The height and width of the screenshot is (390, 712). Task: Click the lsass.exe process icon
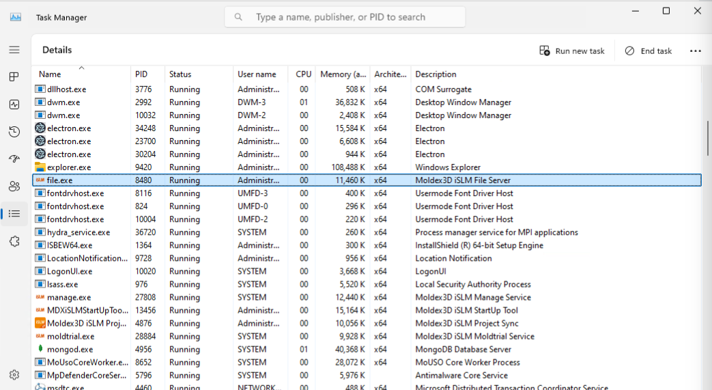[x=40, y=284]
